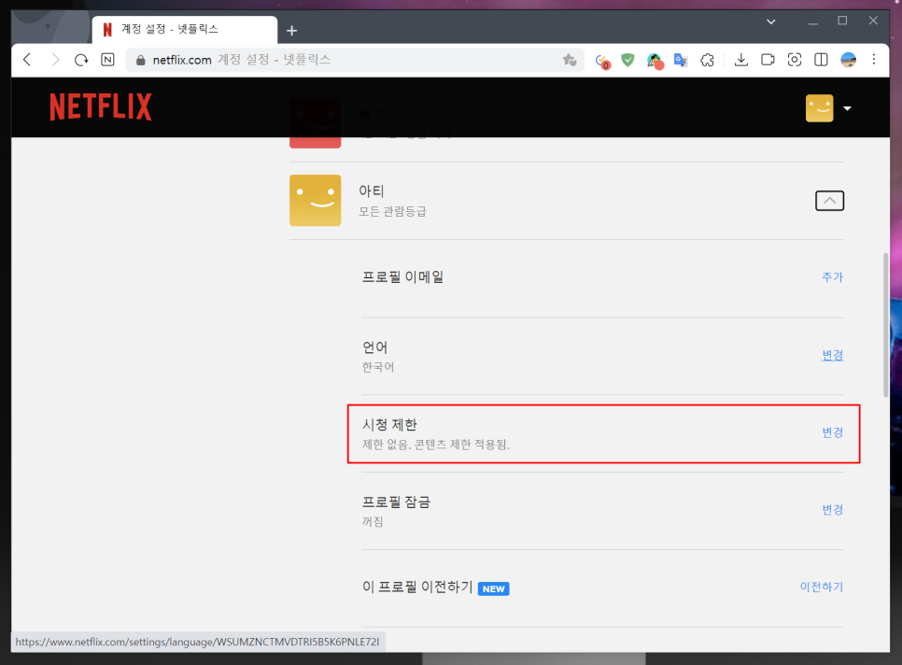Click 변경 for 프로필 잠금
The image size is (902, 665).
(x=832, y=510)
